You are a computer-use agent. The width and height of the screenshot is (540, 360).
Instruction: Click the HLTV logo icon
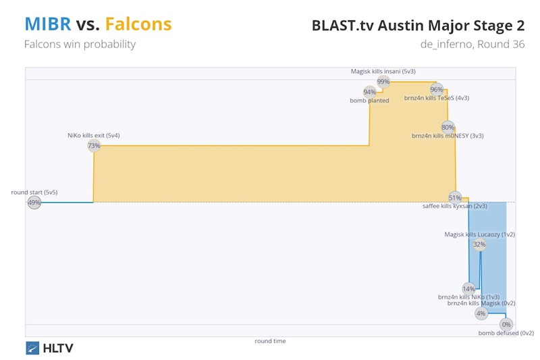pyautogui.click(x=32, y=348)
